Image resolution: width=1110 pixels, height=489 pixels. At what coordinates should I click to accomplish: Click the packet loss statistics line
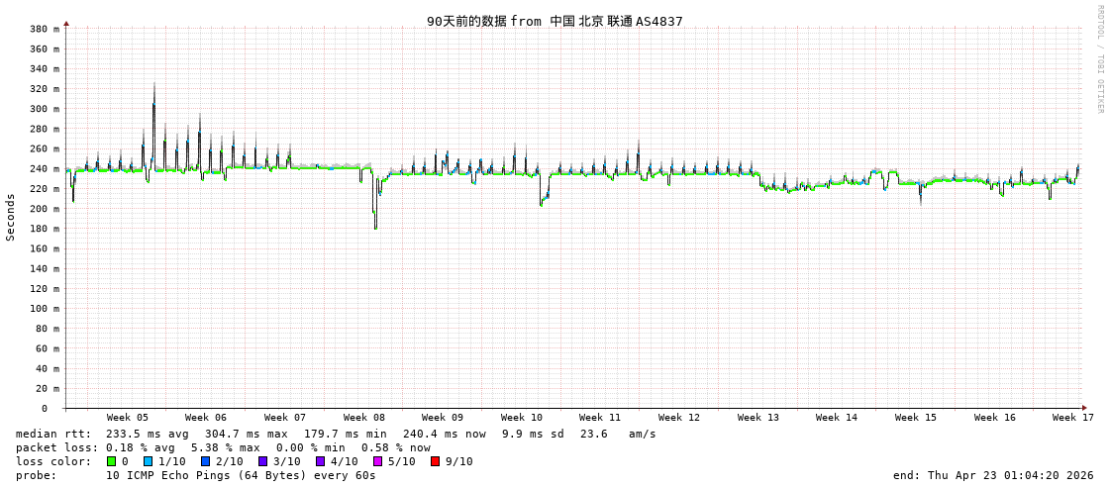223,447
